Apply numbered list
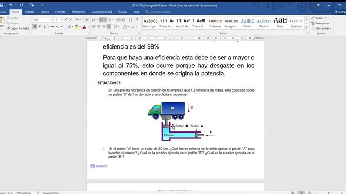The width and height of the screenshot is (346, 194). click(102, 20)
